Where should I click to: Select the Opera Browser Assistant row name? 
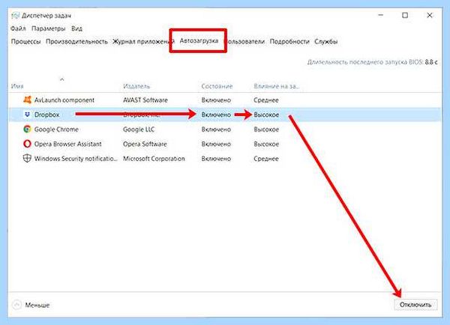(x=68, y=144)
